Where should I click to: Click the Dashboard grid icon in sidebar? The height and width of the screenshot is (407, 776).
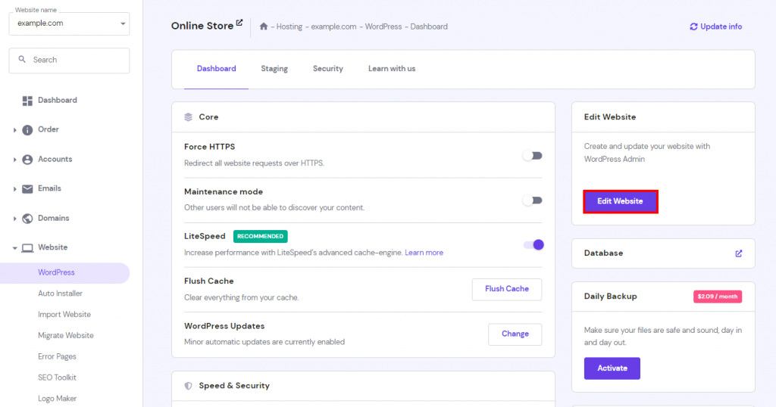27,101
